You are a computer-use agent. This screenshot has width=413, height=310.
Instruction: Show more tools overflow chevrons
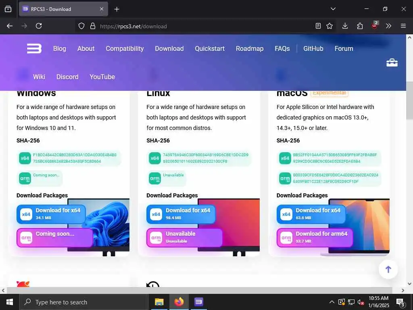(388, 26)
